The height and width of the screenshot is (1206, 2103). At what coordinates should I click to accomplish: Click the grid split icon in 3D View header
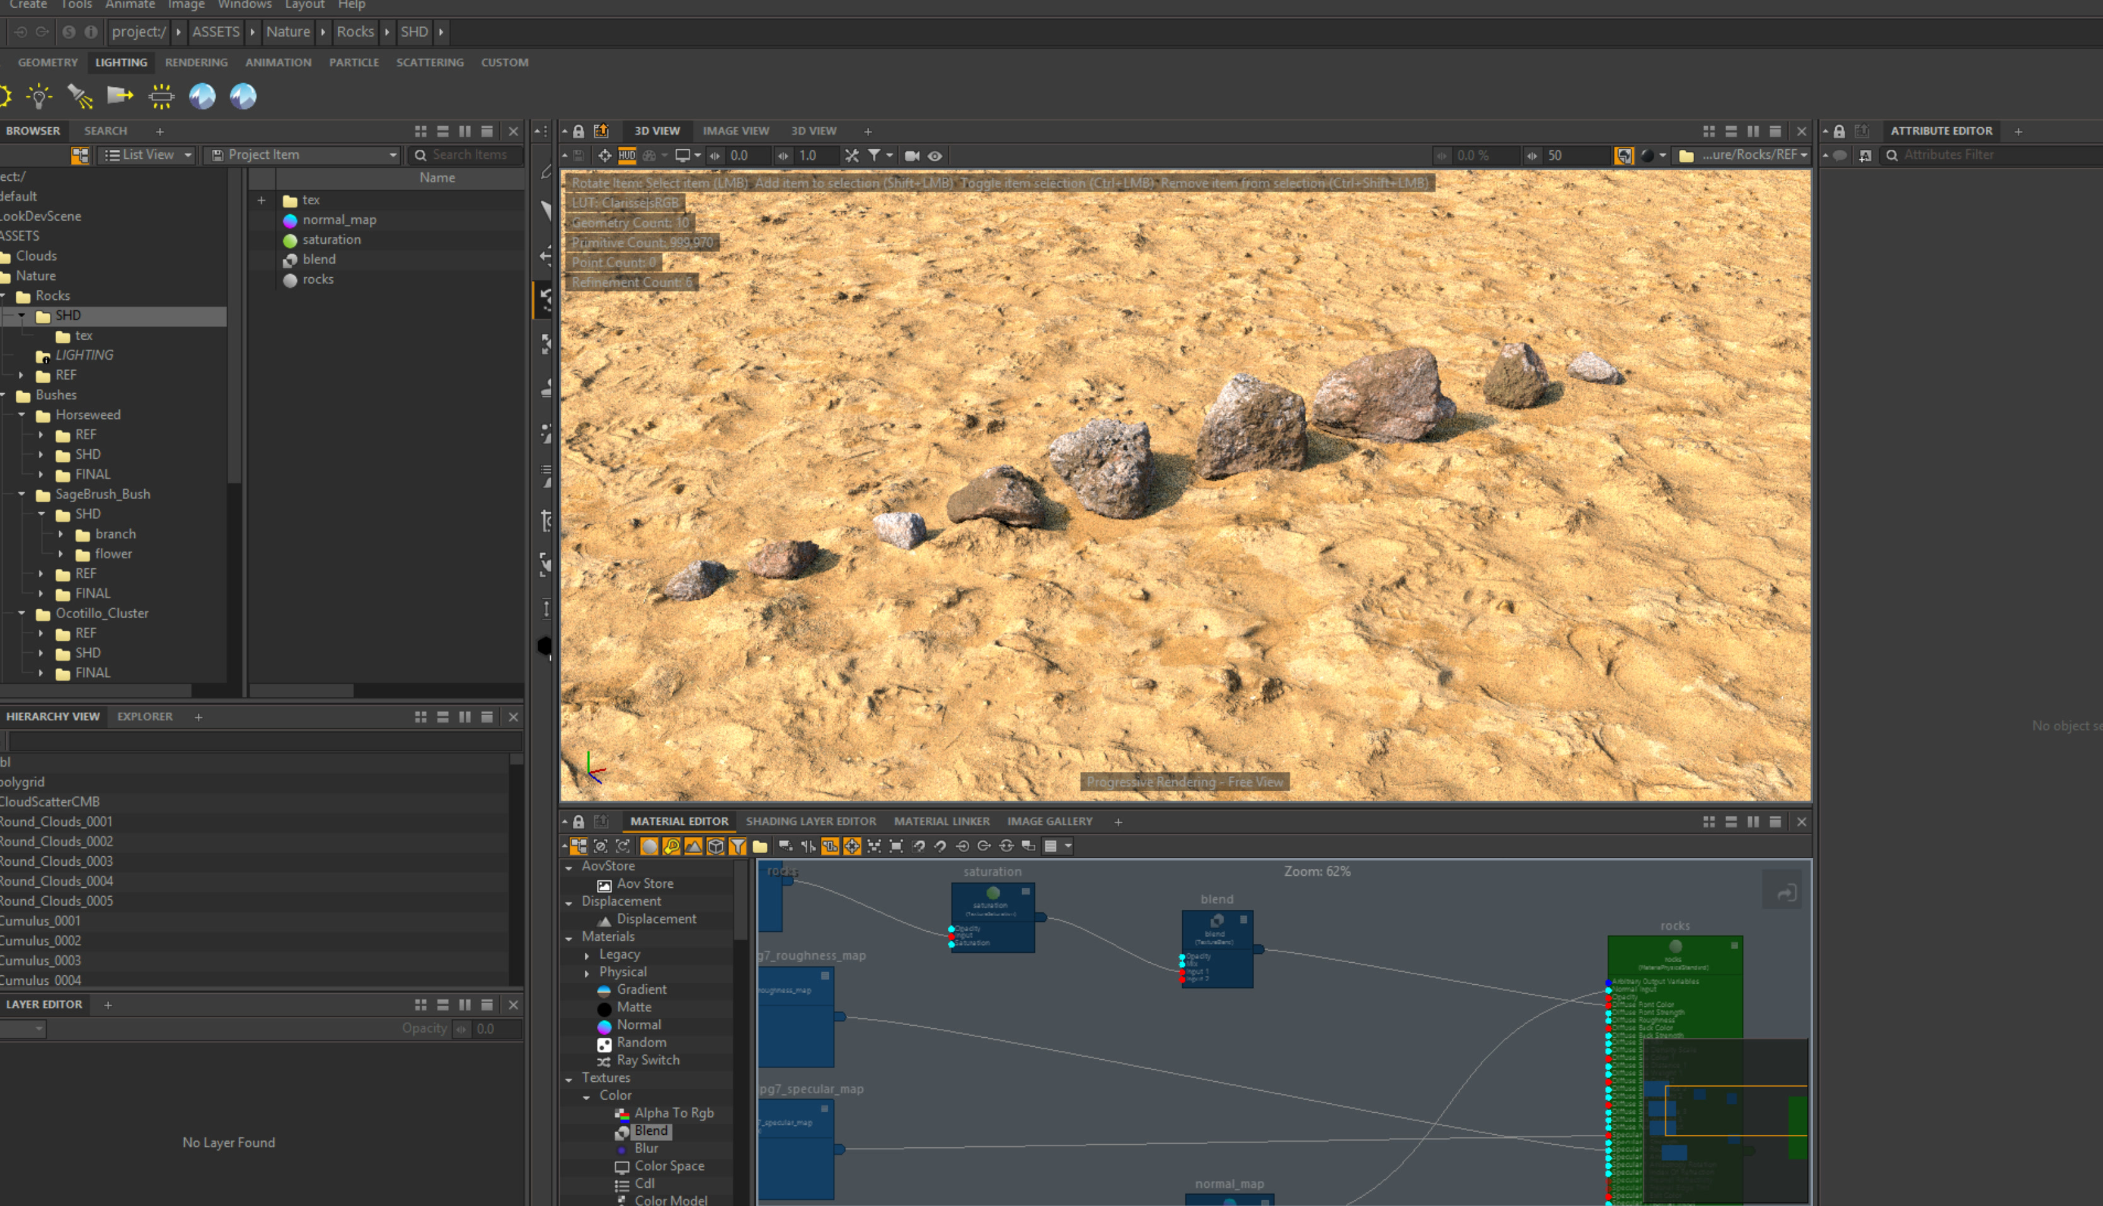tap(1708, 131)
